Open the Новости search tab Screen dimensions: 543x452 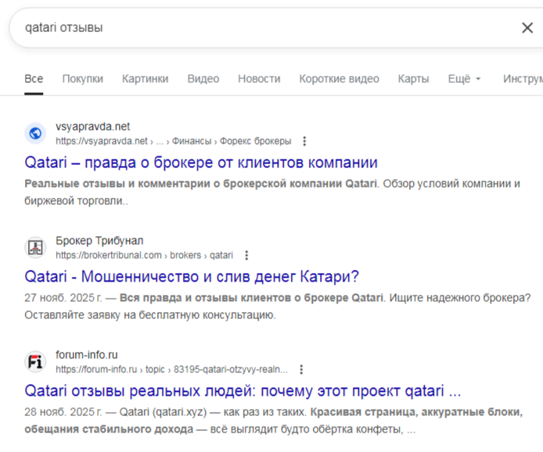click(x=259, y=79)
